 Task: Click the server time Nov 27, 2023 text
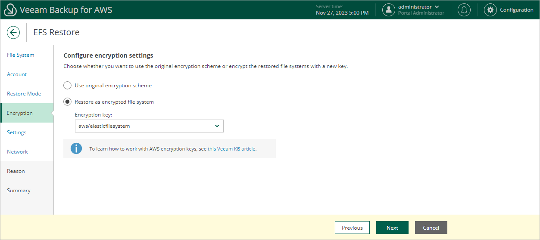coord(342,13)
